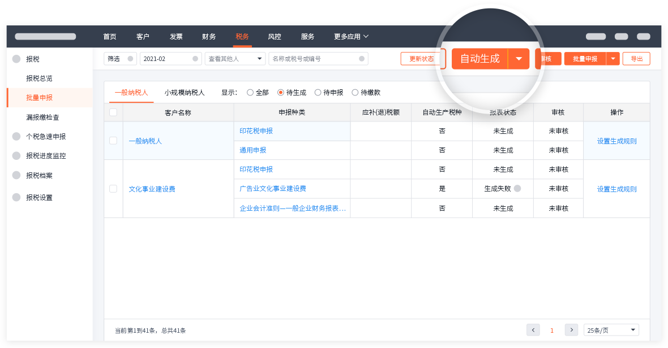Image resolution: width=668 pixels, height=348 pixels.
Task: Click the grey dot next to 生成失败
Action: 517,188
